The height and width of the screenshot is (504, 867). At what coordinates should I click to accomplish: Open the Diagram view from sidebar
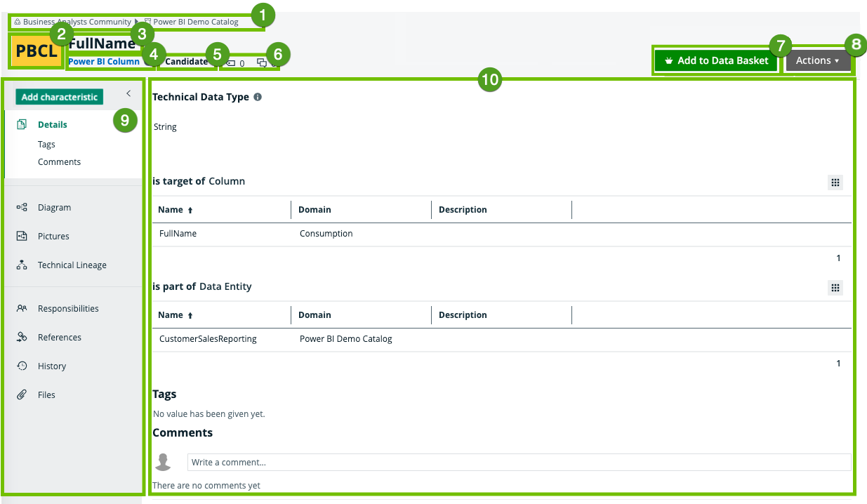pos(54,208)
